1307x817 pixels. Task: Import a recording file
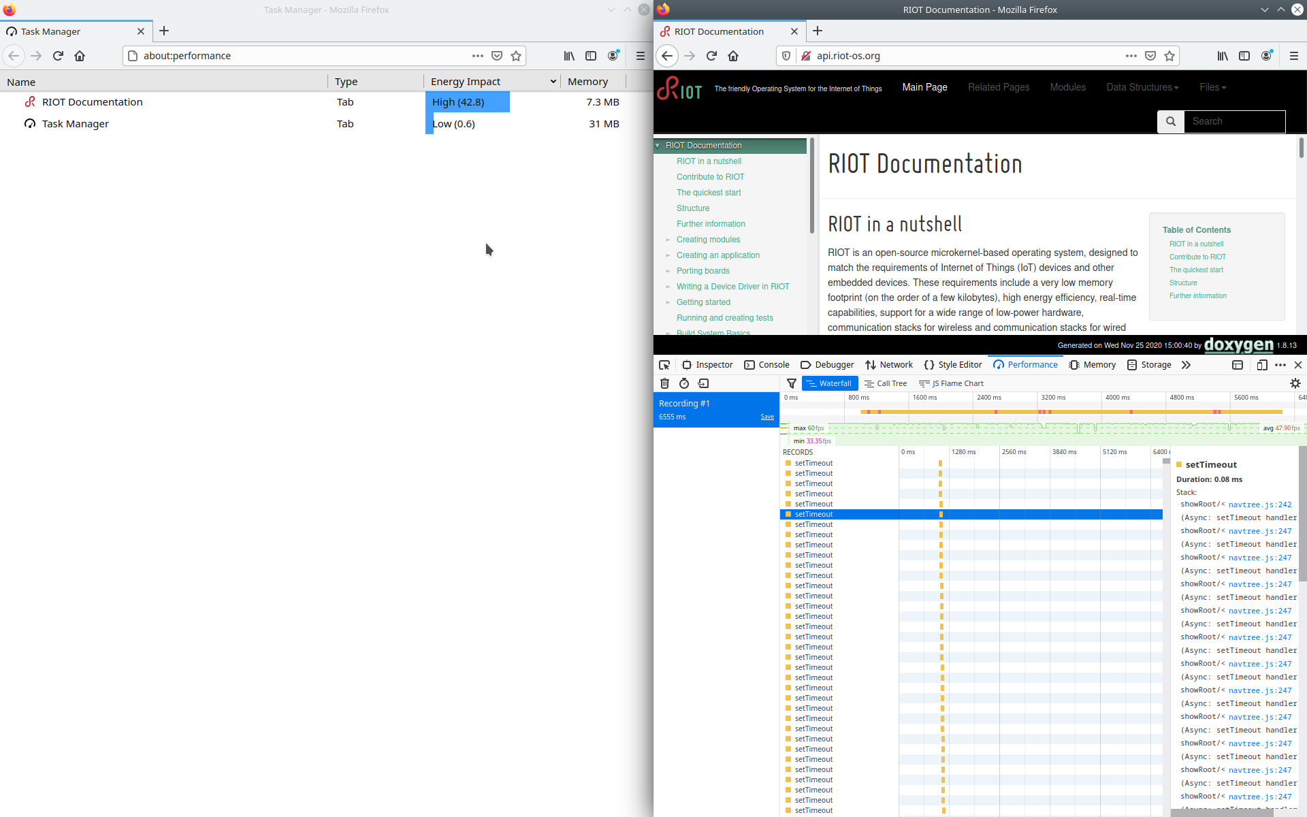point(703,383)
